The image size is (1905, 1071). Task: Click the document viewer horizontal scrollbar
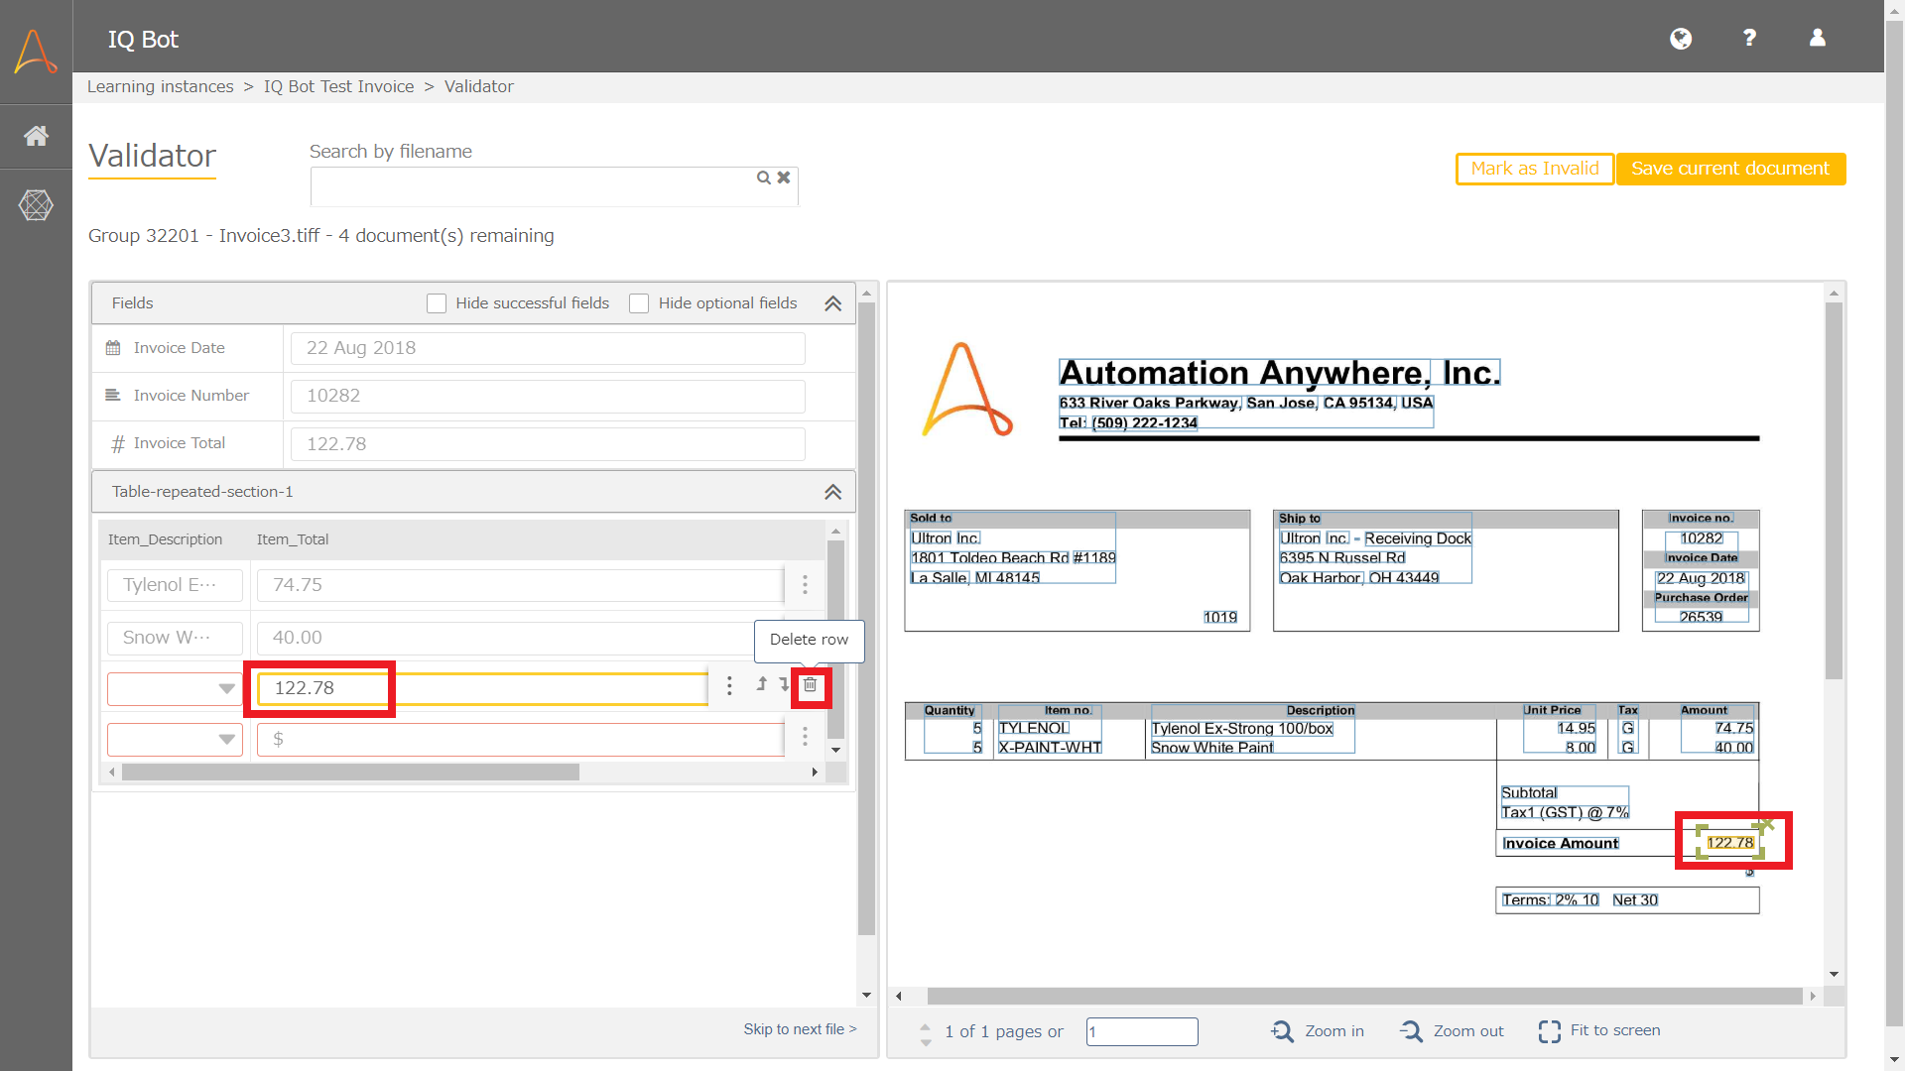(x=1364, y=996)
